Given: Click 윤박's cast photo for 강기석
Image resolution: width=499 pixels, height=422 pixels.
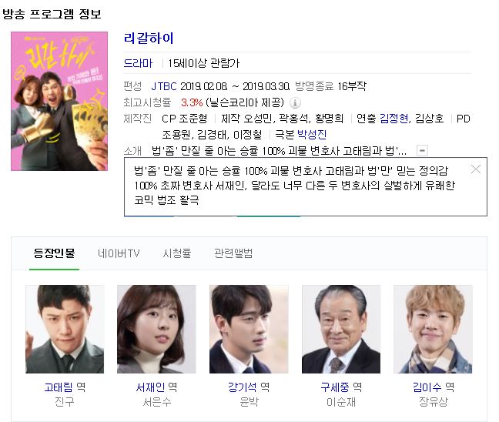Looking at the screenshot, I should click(x=249, y=329).
